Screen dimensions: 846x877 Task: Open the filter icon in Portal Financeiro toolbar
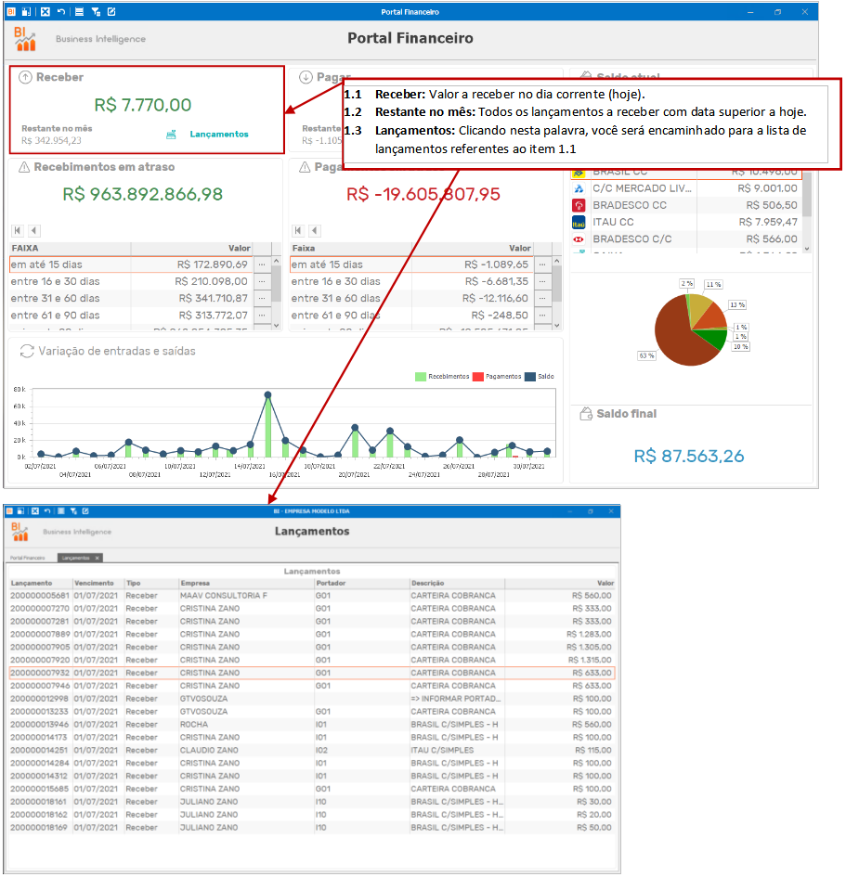(96, 11)
